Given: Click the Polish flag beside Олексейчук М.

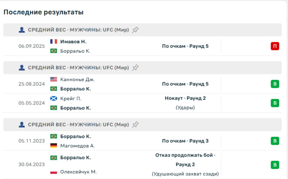Looking at the screenshot, I should (x=54, y=172).
